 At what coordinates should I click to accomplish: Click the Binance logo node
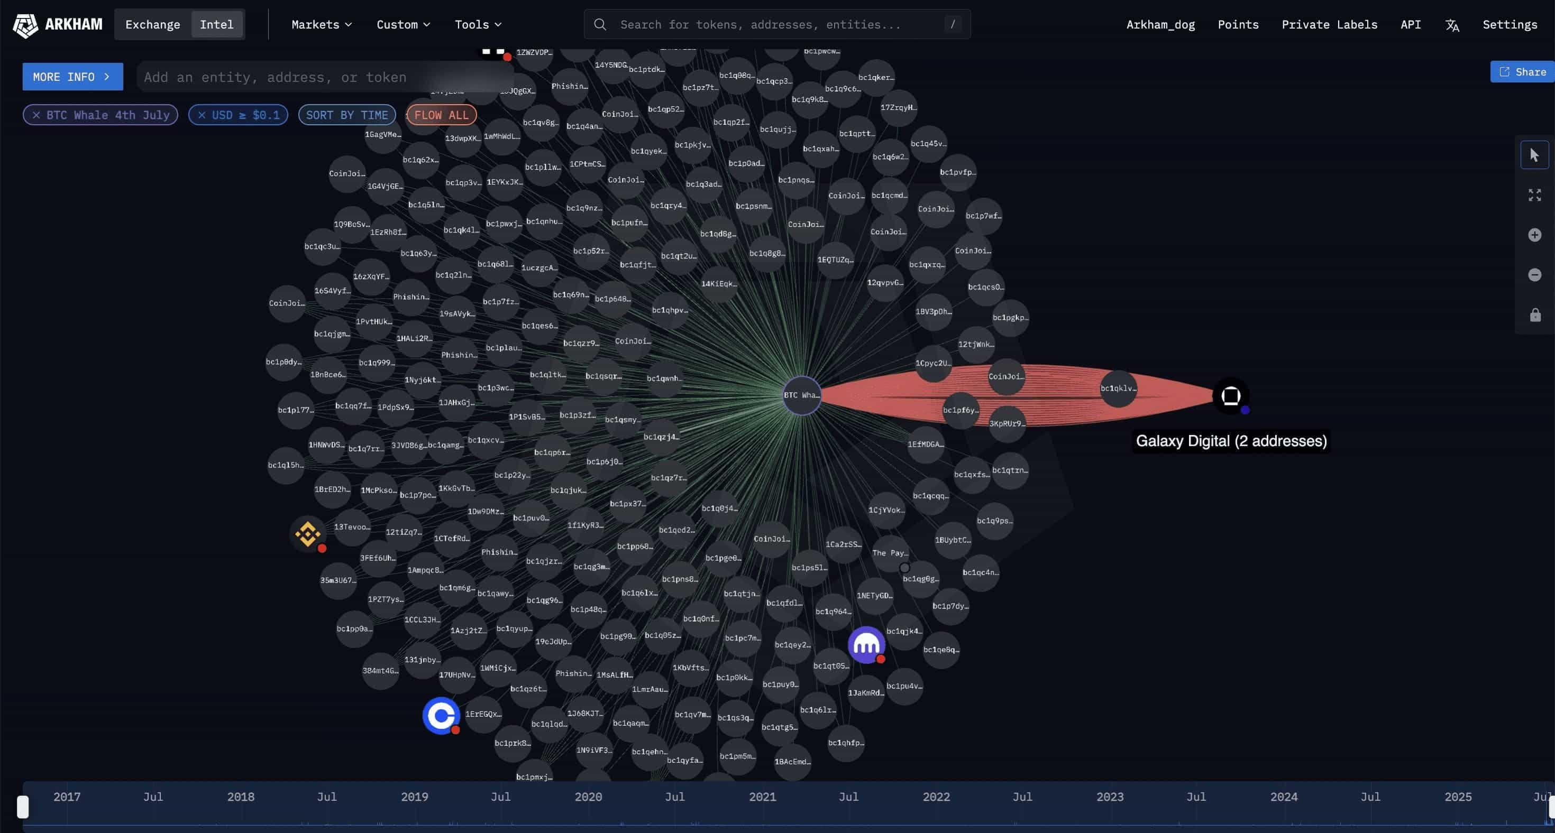[x=308, y=534]
